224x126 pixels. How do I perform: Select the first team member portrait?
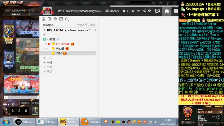tap(6, 111)
